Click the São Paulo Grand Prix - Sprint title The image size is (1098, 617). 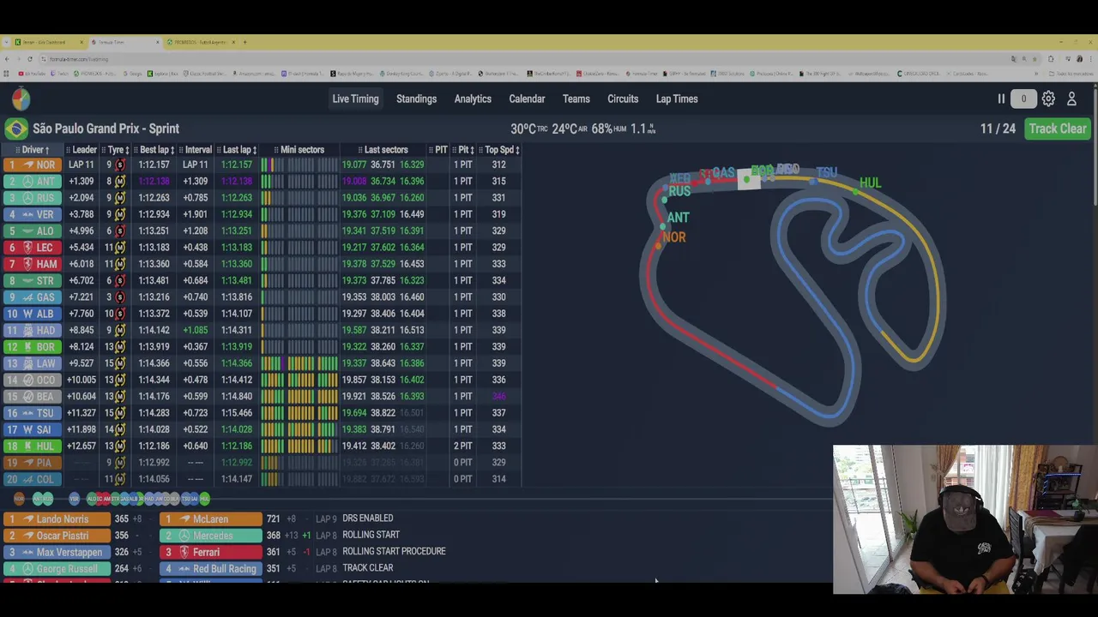point(106,129)
